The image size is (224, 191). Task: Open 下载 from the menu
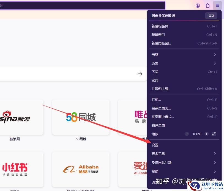click(x=184, y=72)
